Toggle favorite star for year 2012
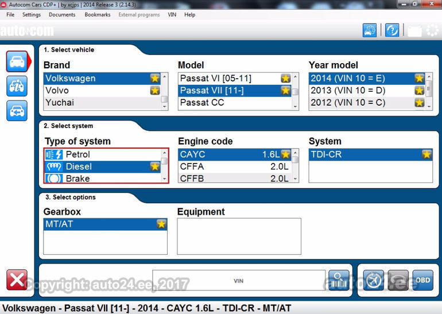Screen dimensions: 442x314 pos(419,103)
